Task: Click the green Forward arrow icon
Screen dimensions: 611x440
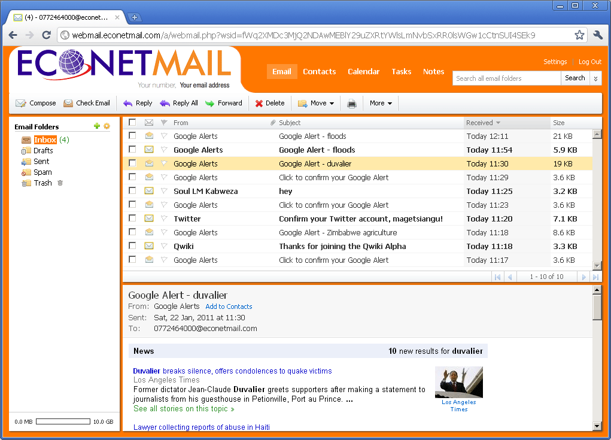Action: [x=209, y=104]
